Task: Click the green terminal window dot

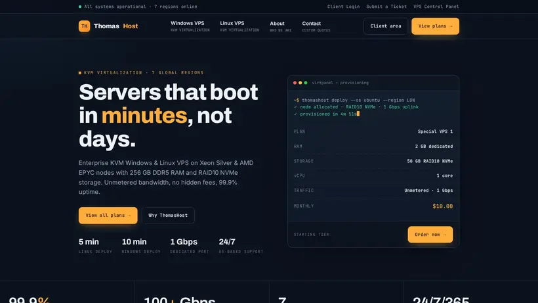Action: pyautogui.click(x=306, y=83)
